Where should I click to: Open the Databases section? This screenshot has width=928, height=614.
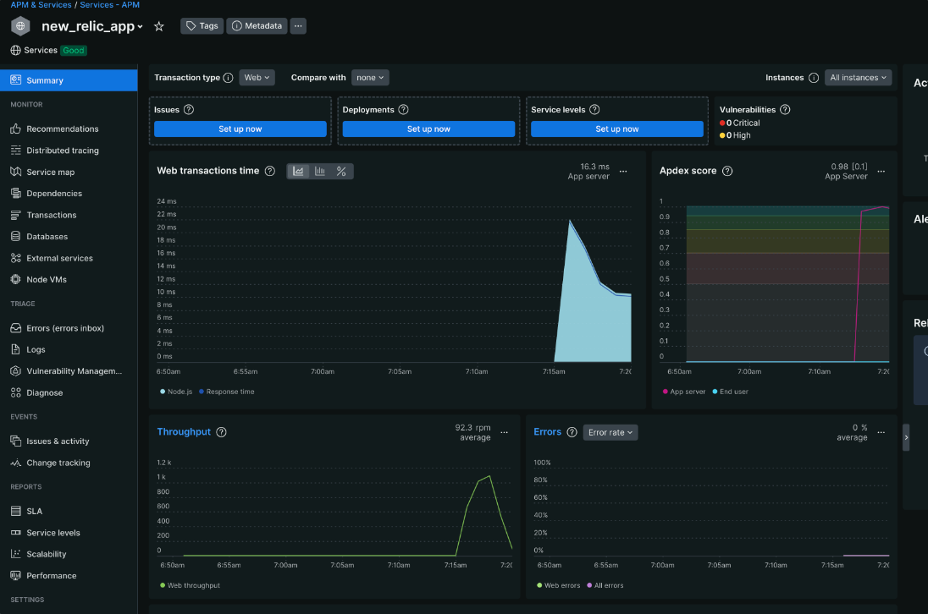(x=48, y=236)
